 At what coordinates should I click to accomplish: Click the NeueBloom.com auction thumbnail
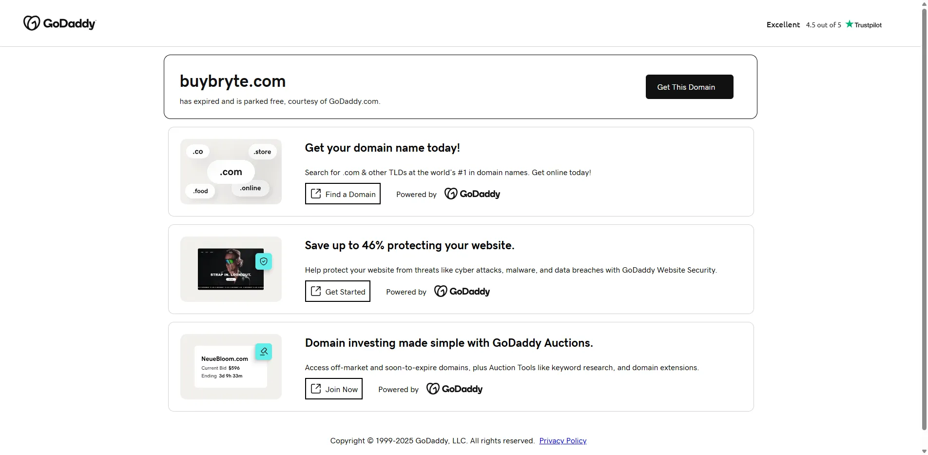click(x=230, y=367)
